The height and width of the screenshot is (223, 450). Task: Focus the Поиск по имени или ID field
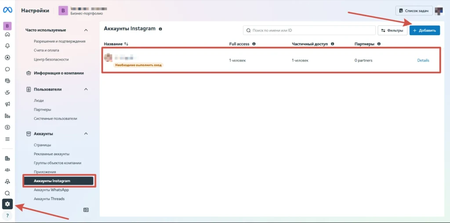(x=309, y=30)
